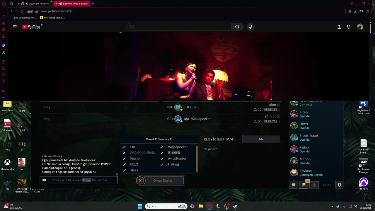Viewport: 375px width, 211px height.
Task: Expand the system tray hidden icons chevron
Action: [x=332, y=206]
